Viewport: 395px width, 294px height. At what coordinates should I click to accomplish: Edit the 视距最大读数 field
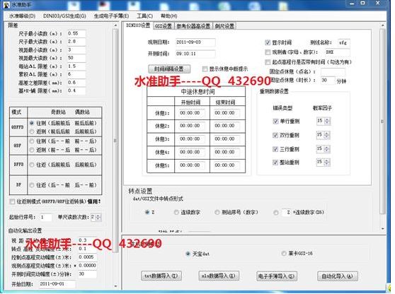coord(76,58)
